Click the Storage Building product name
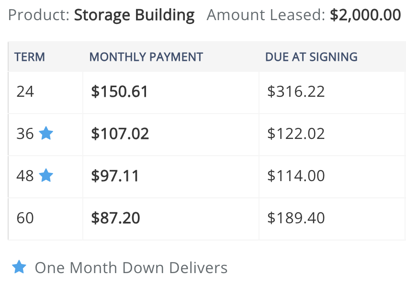Viewport: 406px width, 298px height. click(134, 15)
